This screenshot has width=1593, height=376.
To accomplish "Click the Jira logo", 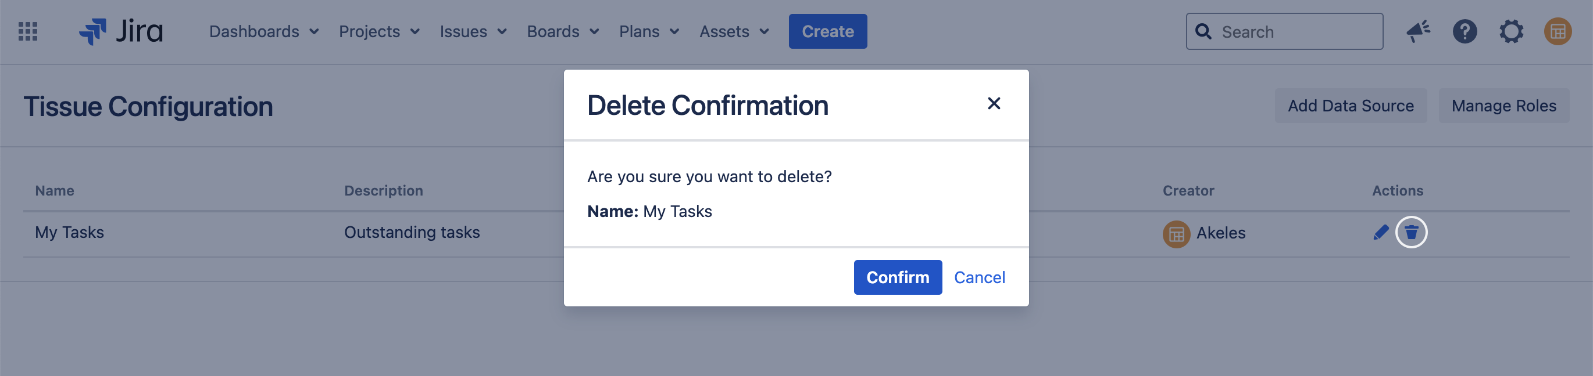I will 121,31.
